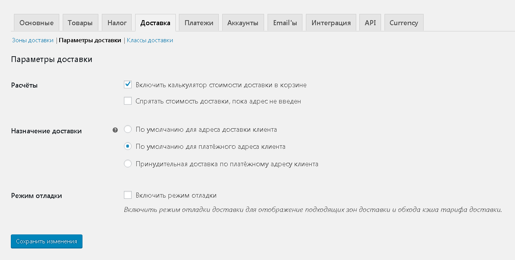Open Классы доставки link

(150, 40)
